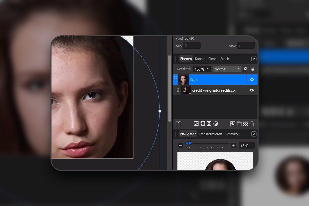309x206 pixels.
Task: Open the layer blend options gear icon
Action: [245, 69]
